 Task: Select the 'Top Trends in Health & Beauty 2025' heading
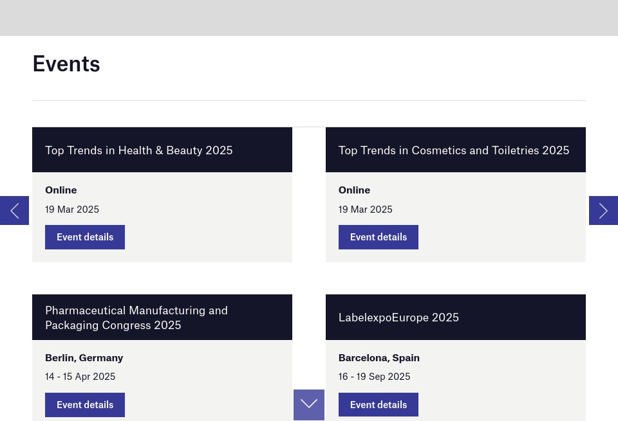click(138, 150)
